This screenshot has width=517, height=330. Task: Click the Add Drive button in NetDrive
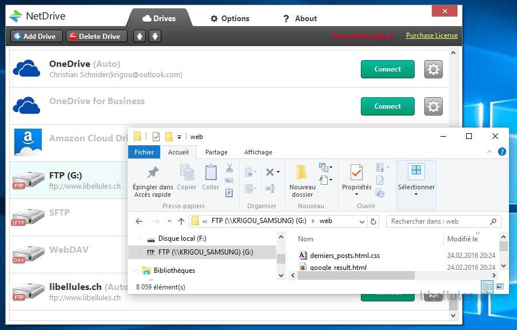coord(36,36)
